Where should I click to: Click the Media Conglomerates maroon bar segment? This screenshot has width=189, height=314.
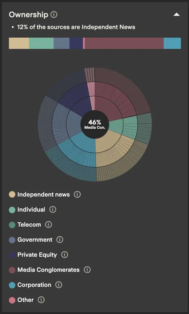coord(124,43)
